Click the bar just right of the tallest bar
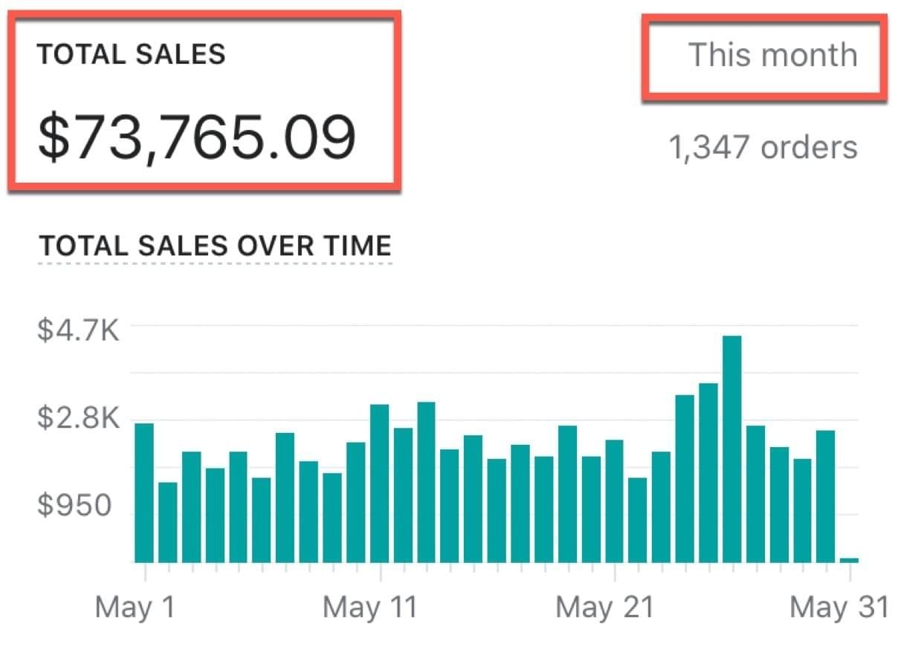This screenshot has width=898, height=661. pos(755,494)
